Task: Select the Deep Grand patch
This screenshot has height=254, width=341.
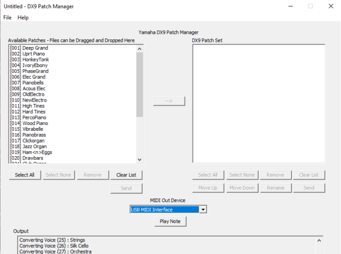Action: click(29, 48)
